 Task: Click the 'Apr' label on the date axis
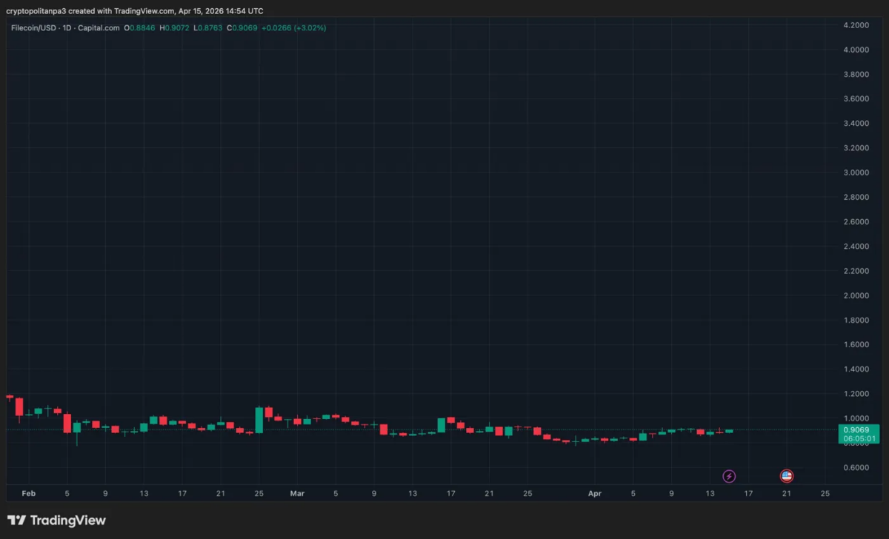click(x=594, y=493)
